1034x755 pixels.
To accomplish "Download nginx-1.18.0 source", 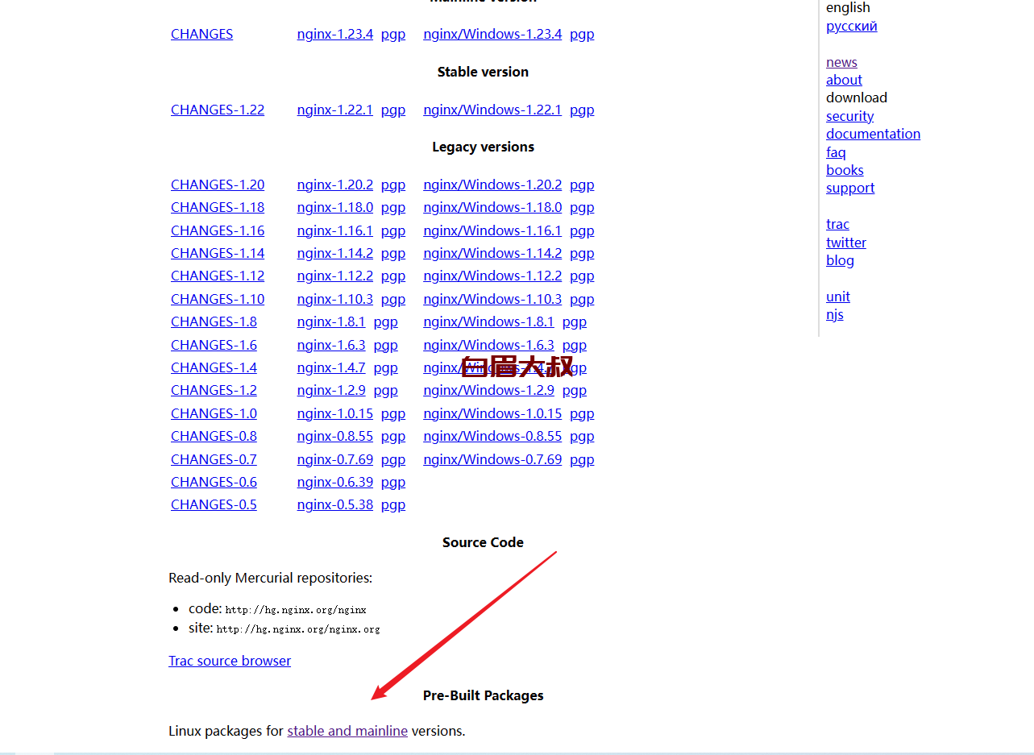I will tap(334, 207).
